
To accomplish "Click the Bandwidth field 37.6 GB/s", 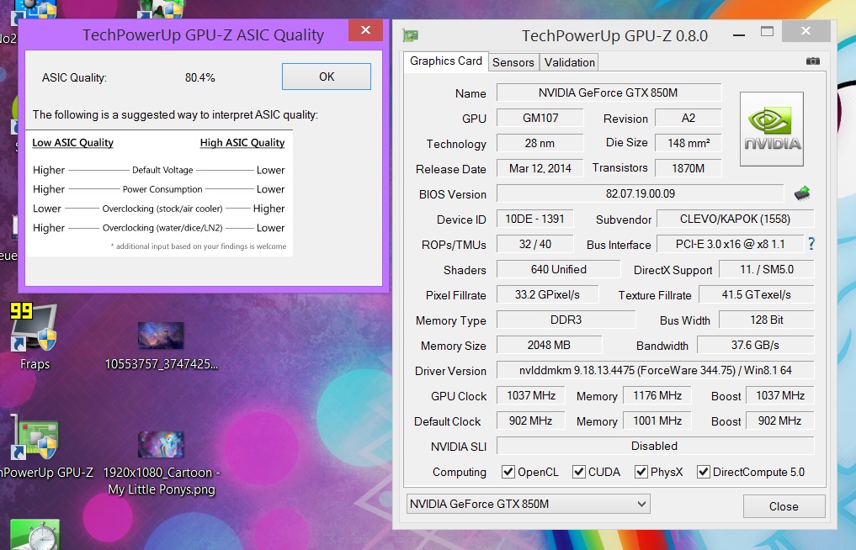I will [x=755, y=345].
